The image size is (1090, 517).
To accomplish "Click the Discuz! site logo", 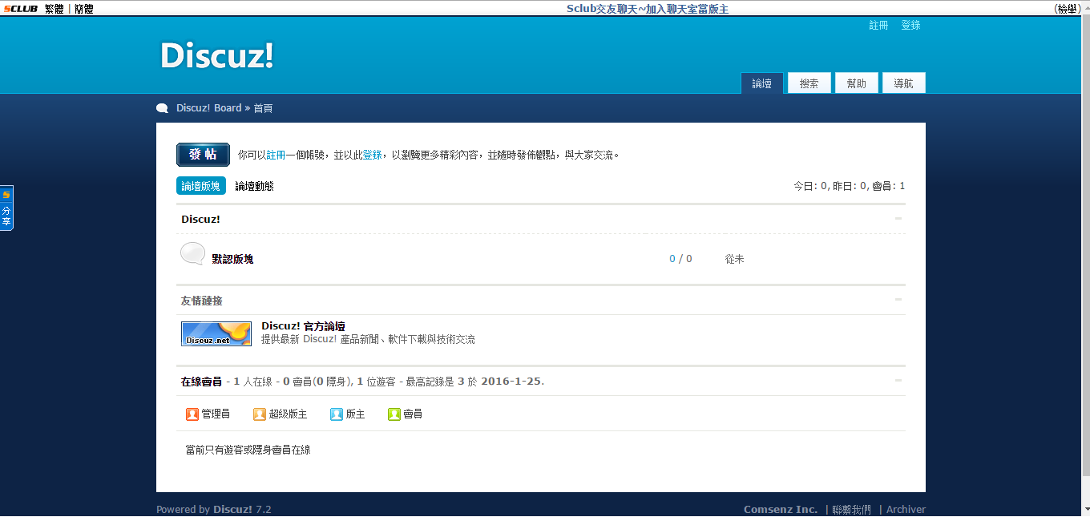I will pyautogui.click(x=217, y=55).
